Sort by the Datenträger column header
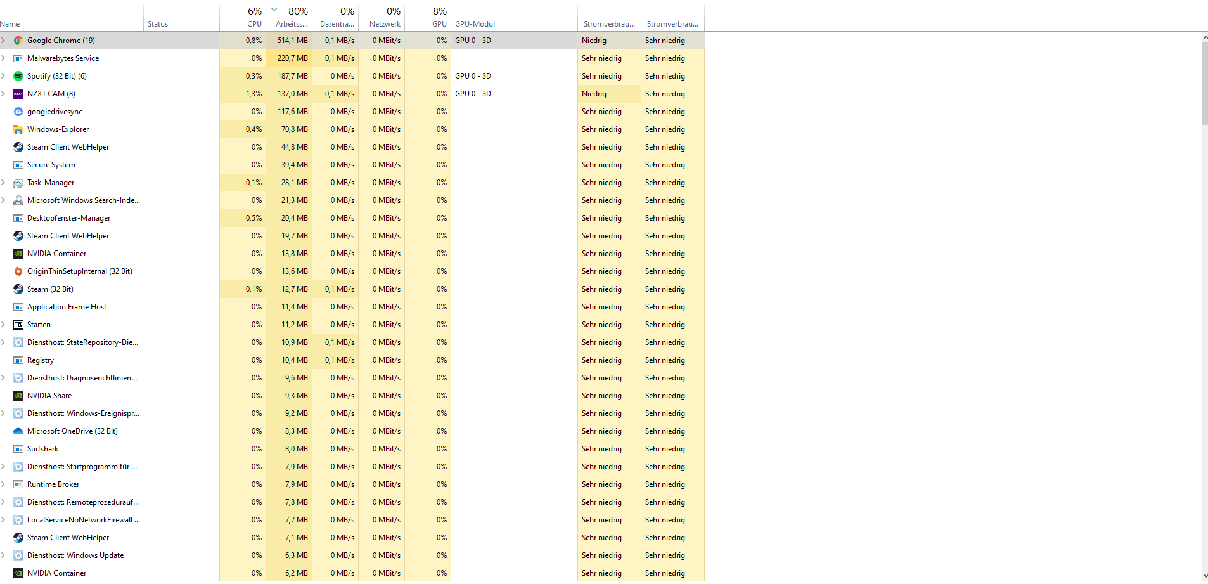This screenshot has height=584, width=1208. [335, 18]
